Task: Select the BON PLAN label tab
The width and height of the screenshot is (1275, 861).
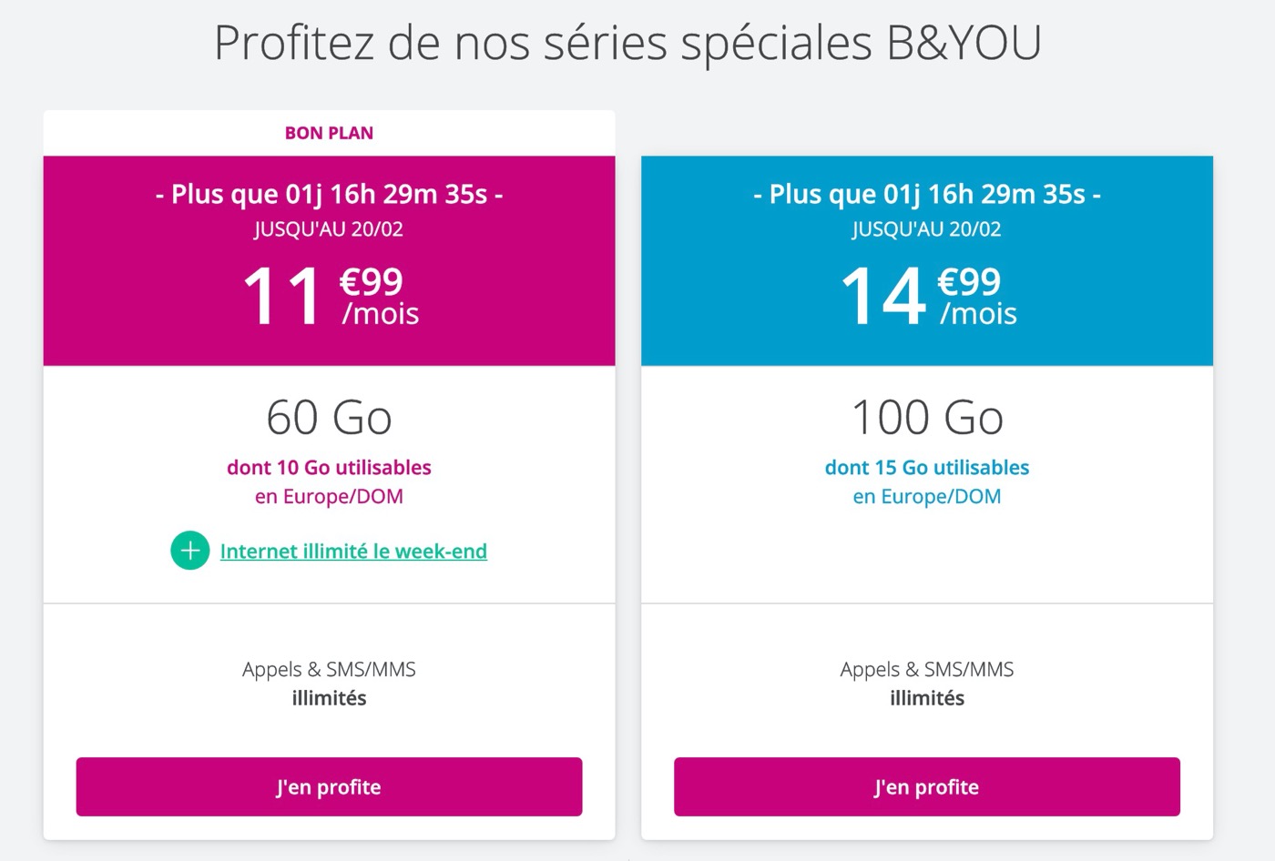Action: point(329,133)
